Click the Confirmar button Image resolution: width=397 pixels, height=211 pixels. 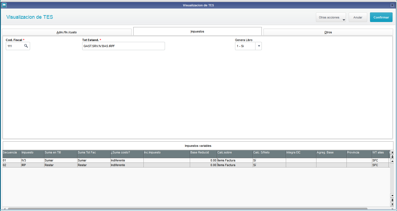[381, 17]
